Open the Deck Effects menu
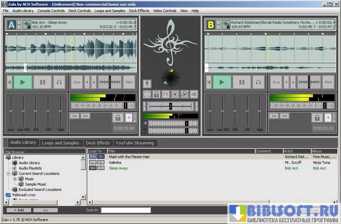The height and width of the screenshot is (224, 341). 139,11
